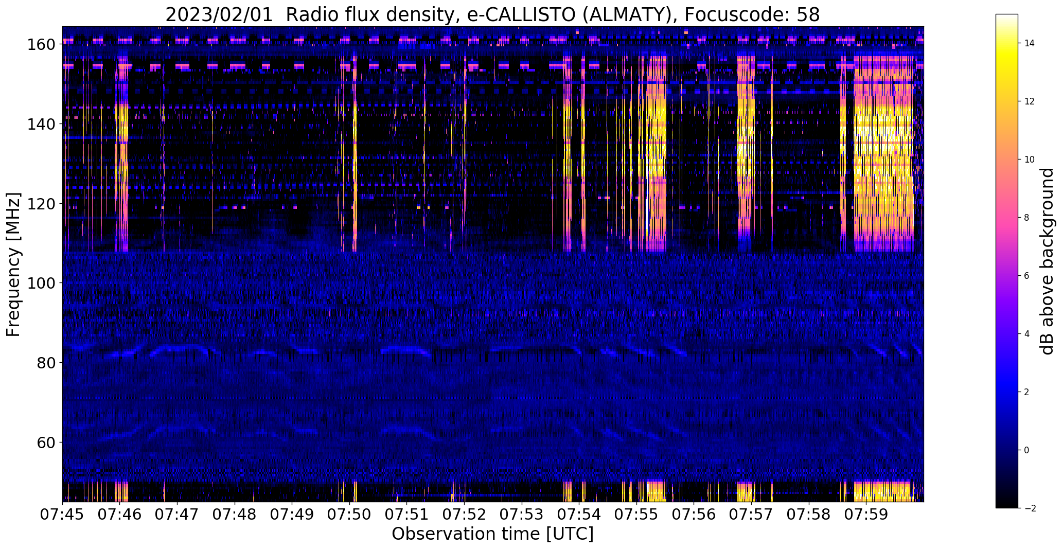Select the 07:53 time tick label

click(522, 514)
